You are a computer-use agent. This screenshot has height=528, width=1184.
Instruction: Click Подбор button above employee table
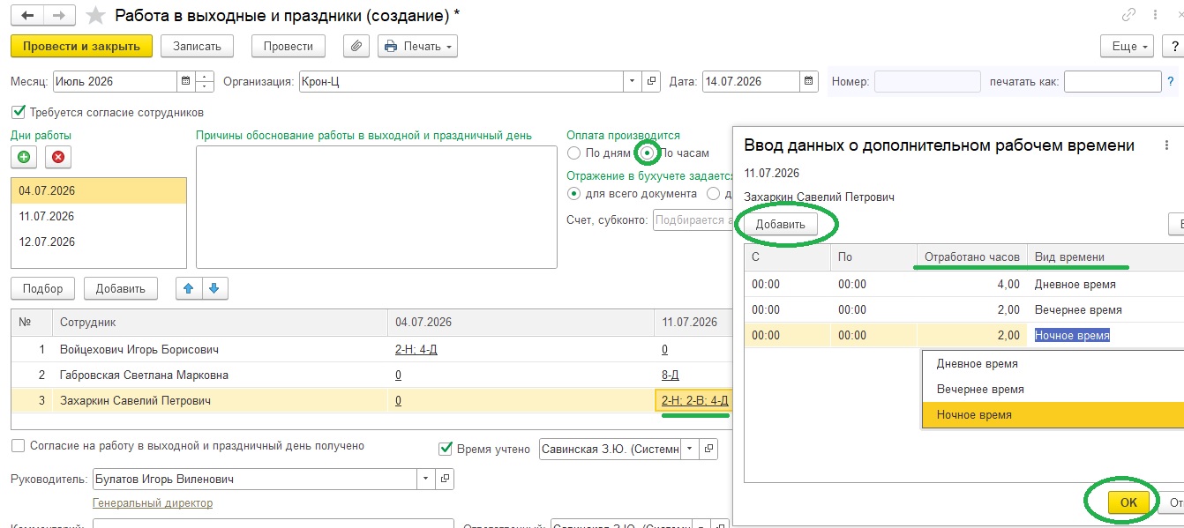(43, 288)
